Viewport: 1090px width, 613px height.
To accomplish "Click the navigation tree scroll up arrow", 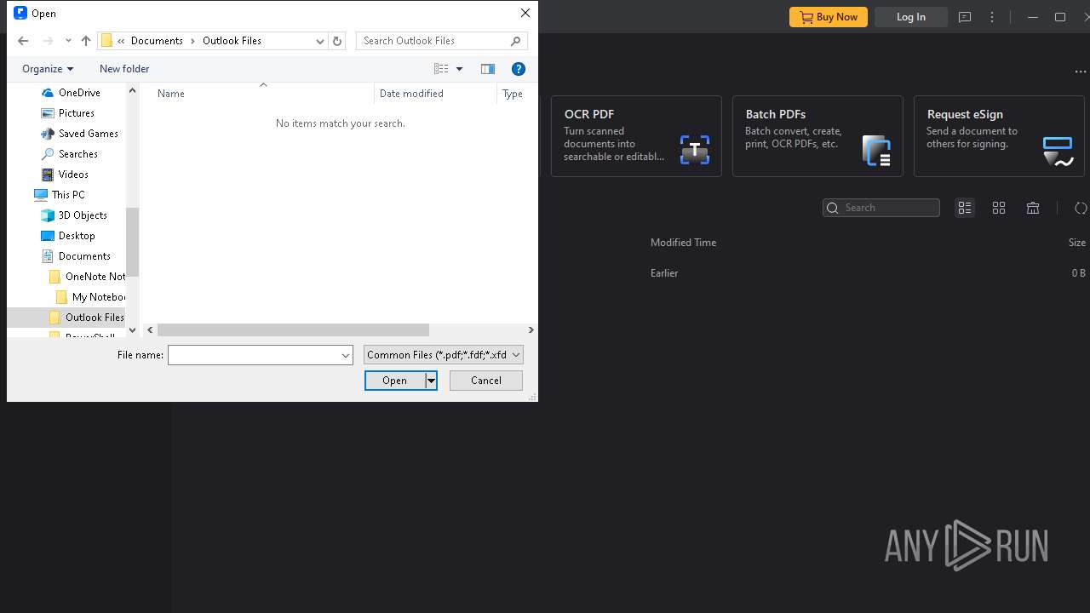I will tap(132, 90).
